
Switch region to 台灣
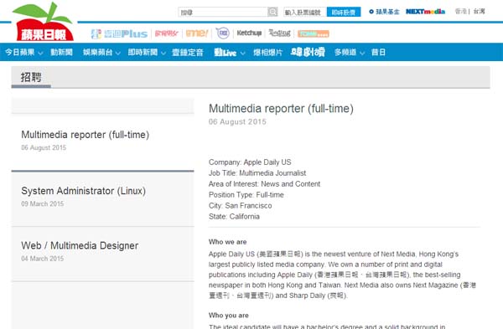coord(479,12)
